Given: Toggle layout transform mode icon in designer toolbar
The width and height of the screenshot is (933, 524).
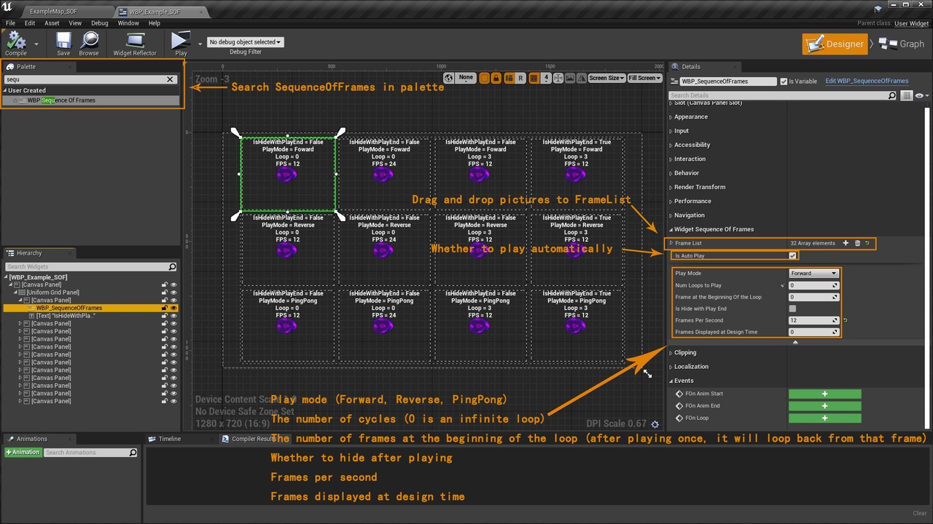Looking at the screenshot, I should pyautogui.click(x=510, y=78).
